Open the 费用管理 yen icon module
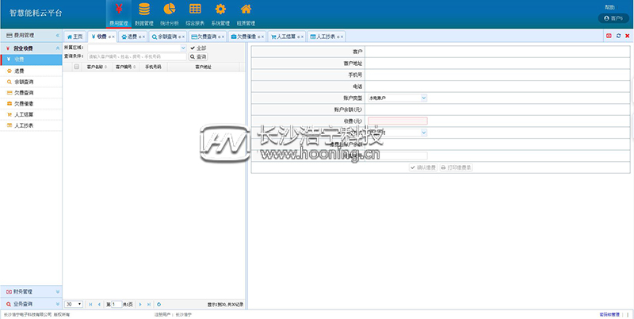Screen dimensions: 634x319 pos(117,13)
